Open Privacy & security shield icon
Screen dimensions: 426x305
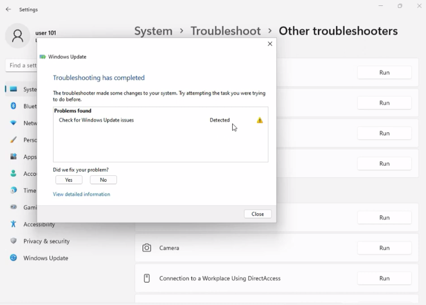pos(14,241)
